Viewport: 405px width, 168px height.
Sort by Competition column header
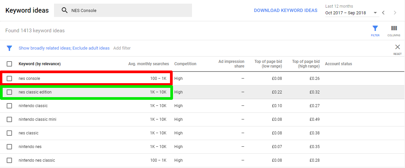185,64
